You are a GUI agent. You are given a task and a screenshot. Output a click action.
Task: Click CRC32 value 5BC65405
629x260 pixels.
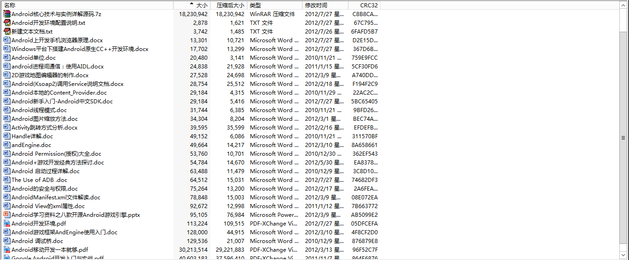tap(364, 101)
